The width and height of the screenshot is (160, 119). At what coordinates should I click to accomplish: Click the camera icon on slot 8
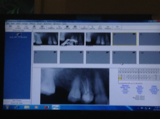107,52
